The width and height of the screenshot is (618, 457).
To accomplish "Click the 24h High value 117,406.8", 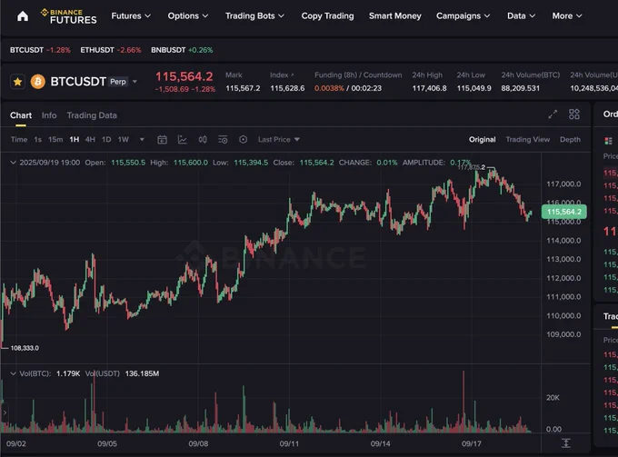I will (x=430, y=88).
